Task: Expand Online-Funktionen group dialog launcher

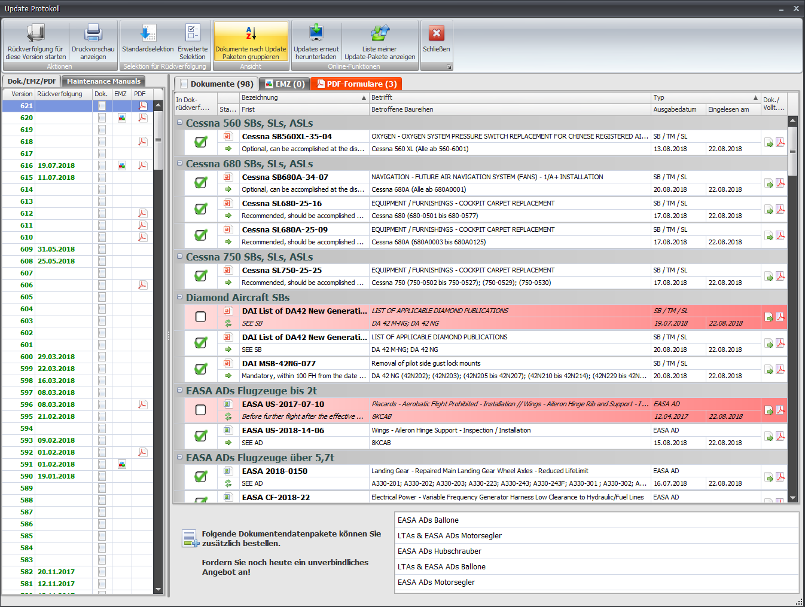Action: tap(449, 67)
